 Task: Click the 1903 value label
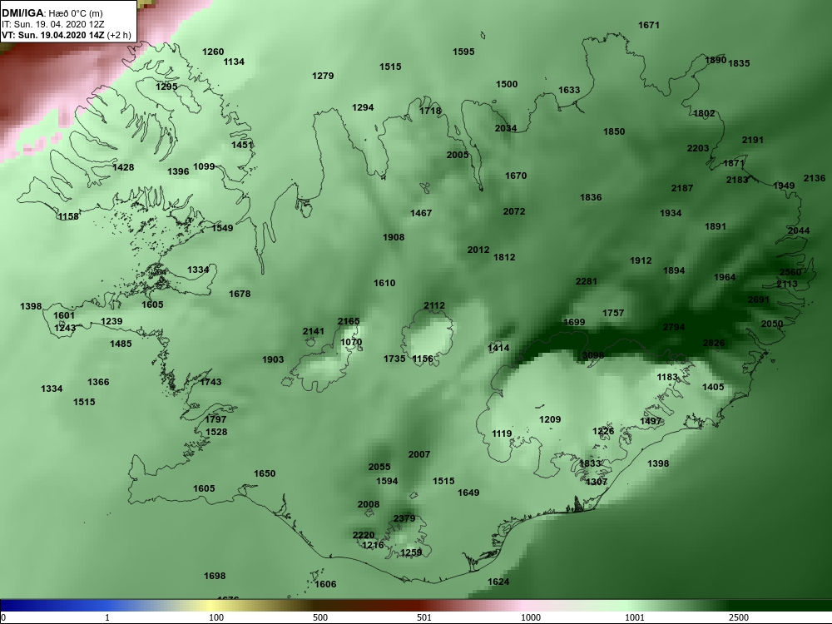point(273,359)
